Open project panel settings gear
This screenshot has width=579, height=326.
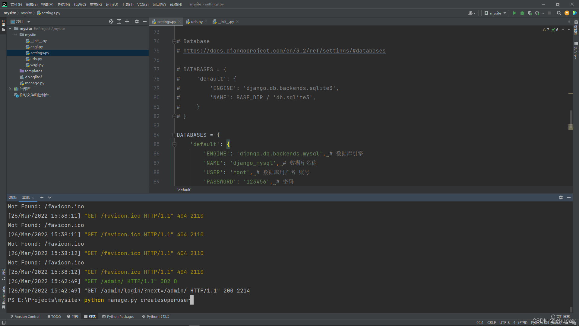click(137, 21)
